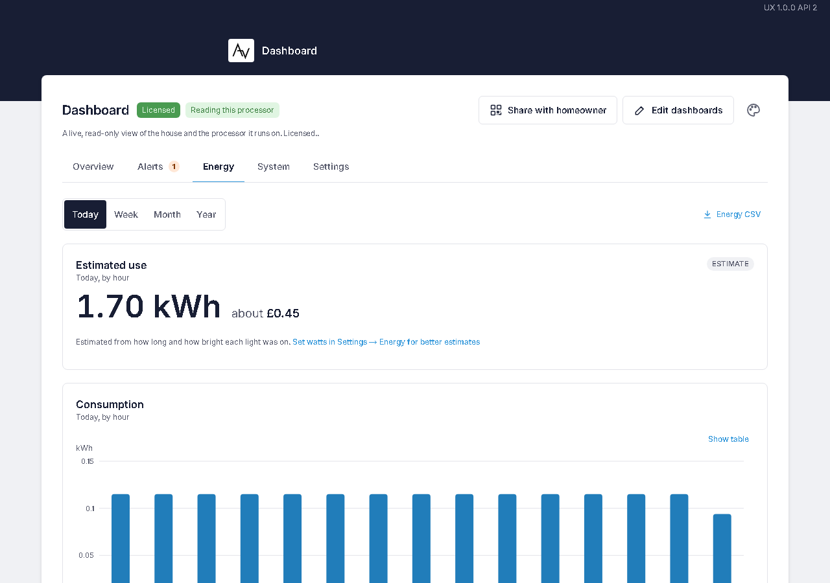The image size is (830, 583).
Task: Click the about £0.45 cost text
Action: tap(265, 314)
